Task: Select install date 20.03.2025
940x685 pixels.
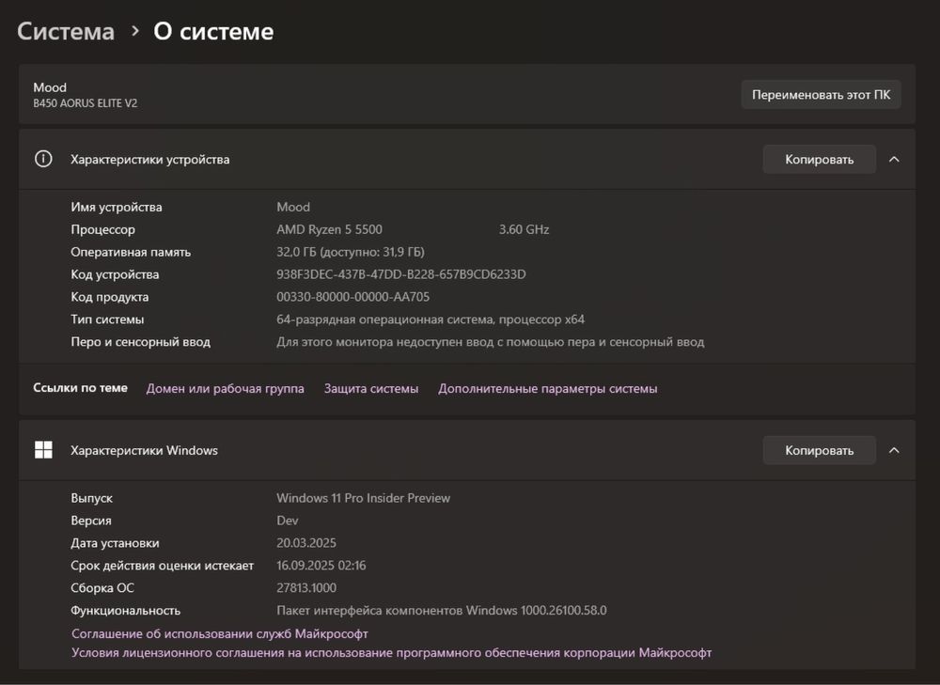Action: (306, 543)
